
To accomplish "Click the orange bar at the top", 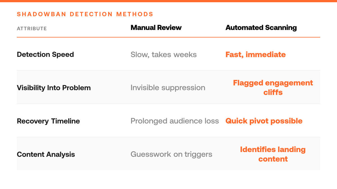I will 168,1.
